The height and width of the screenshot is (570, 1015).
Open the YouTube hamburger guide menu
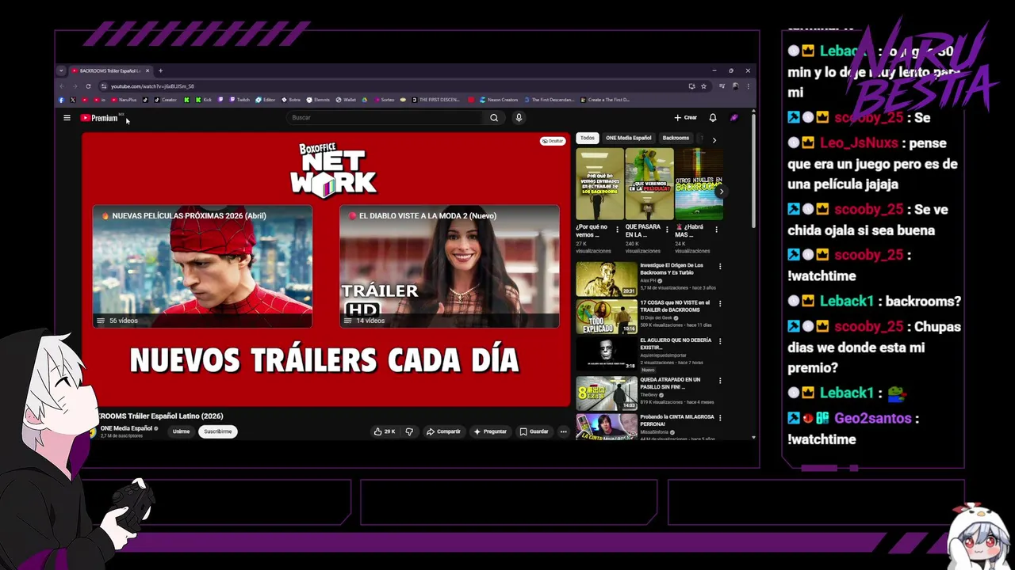click(67, 118)
